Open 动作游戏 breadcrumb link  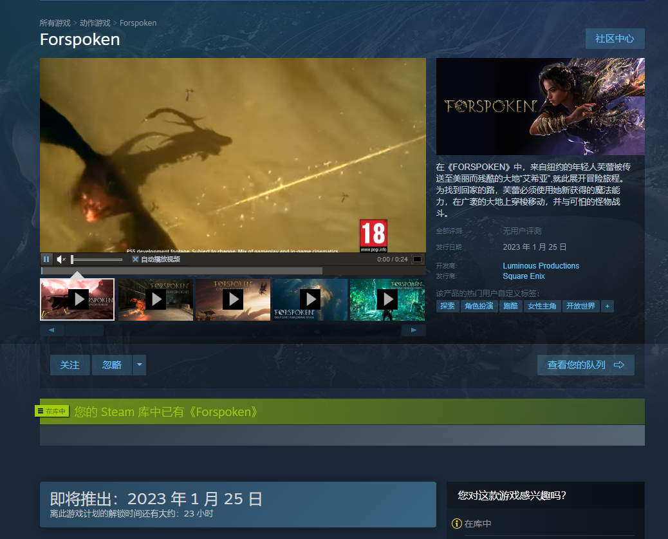(x=95, y=23)
